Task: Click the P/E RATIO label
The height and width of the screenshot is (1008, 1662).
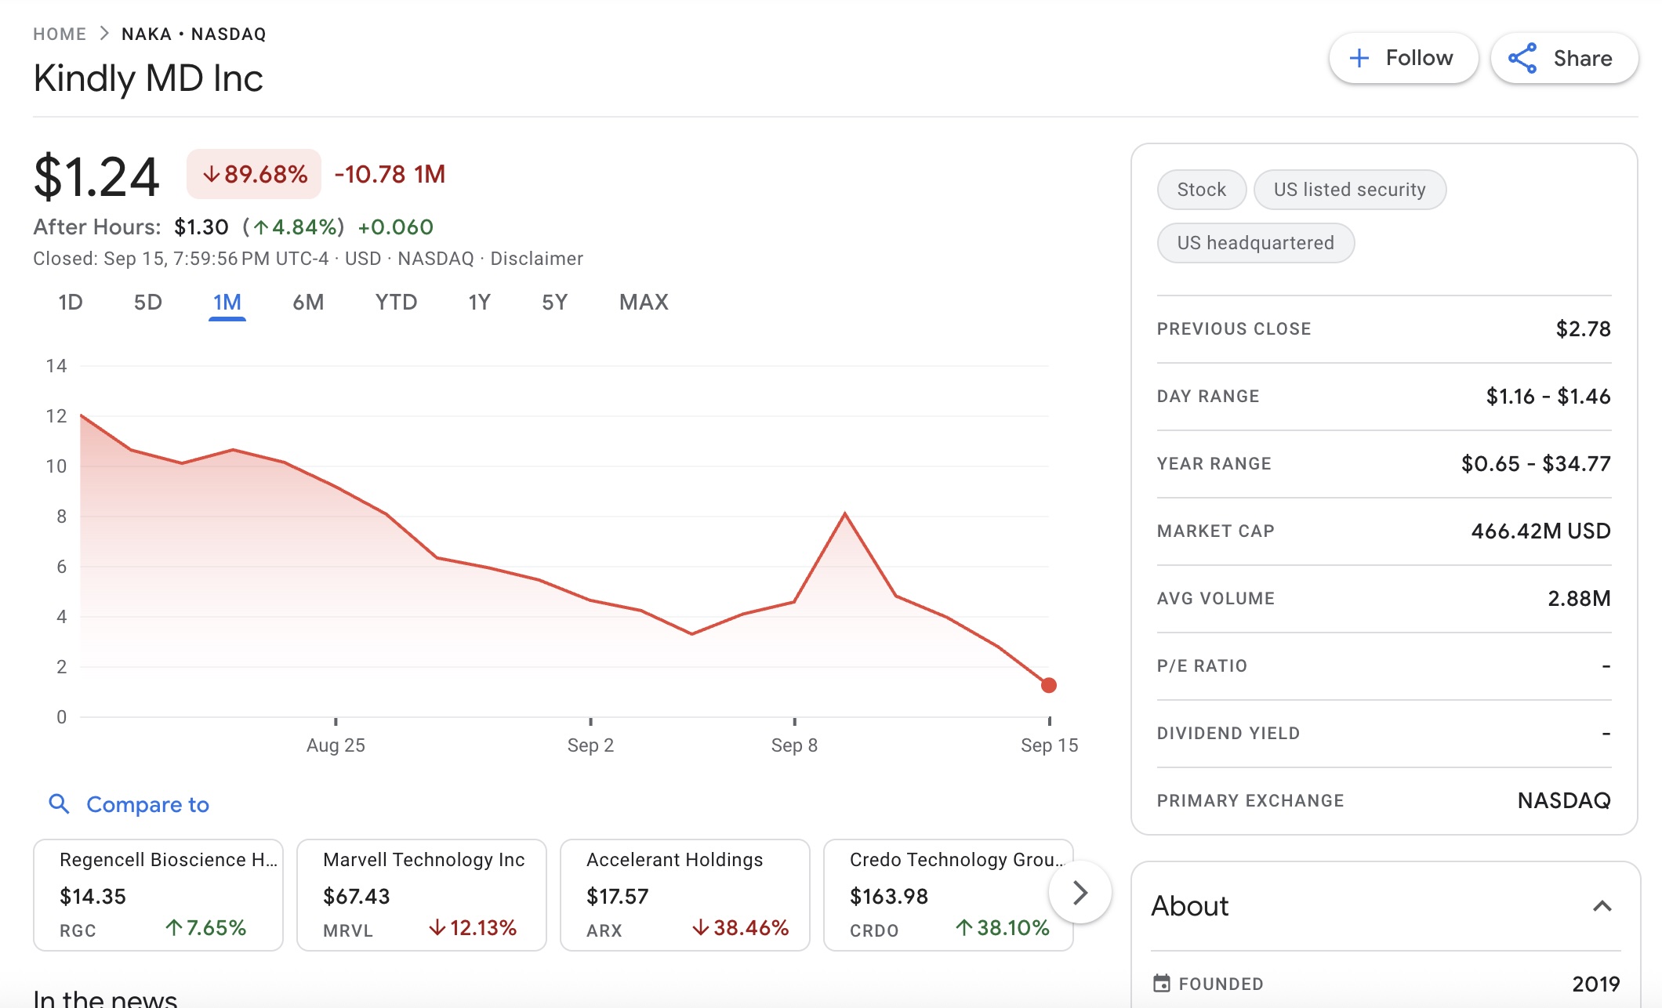Action: point(1202,666)
